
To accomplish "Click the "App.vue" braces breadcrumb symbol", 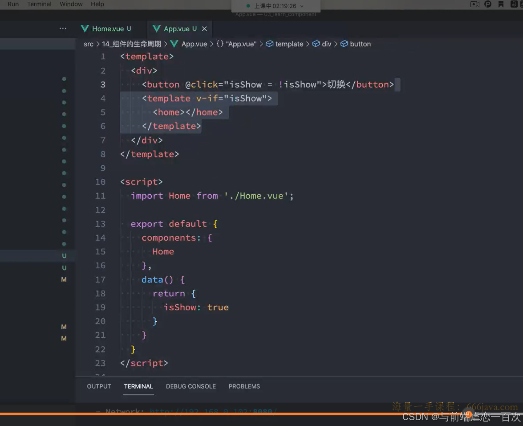I will click(x=236, y=44).
